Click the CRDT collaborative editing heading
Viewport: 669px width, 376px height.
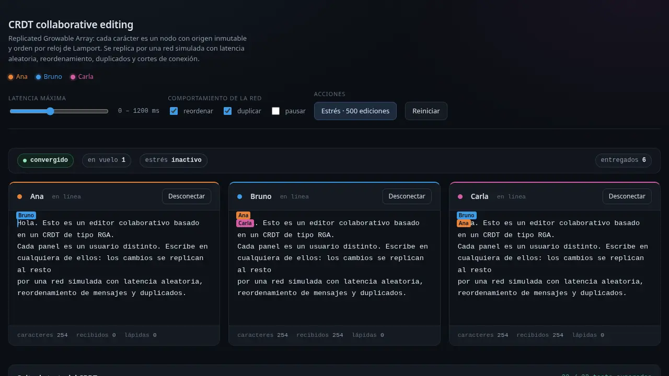point(71,25)
